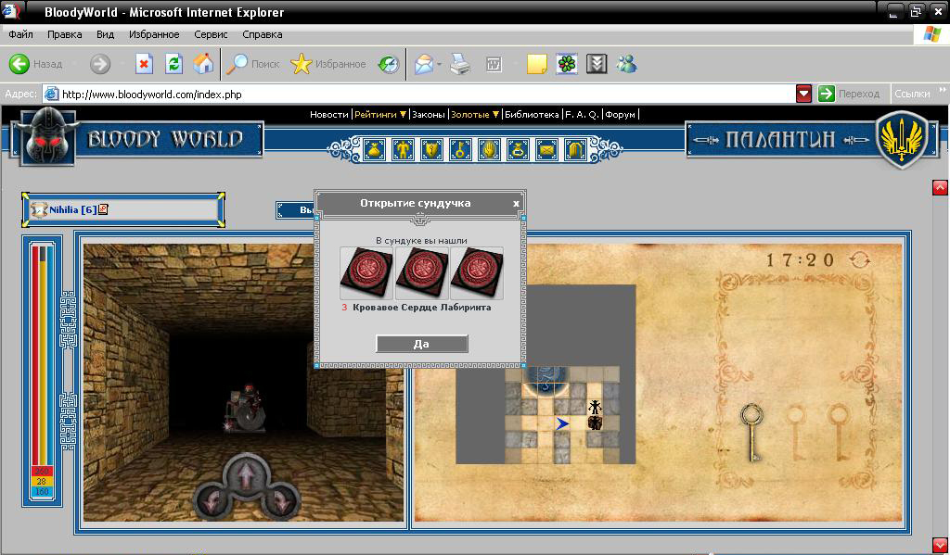Click the yellow sticky note icon
950x555 pixels.
537,64
